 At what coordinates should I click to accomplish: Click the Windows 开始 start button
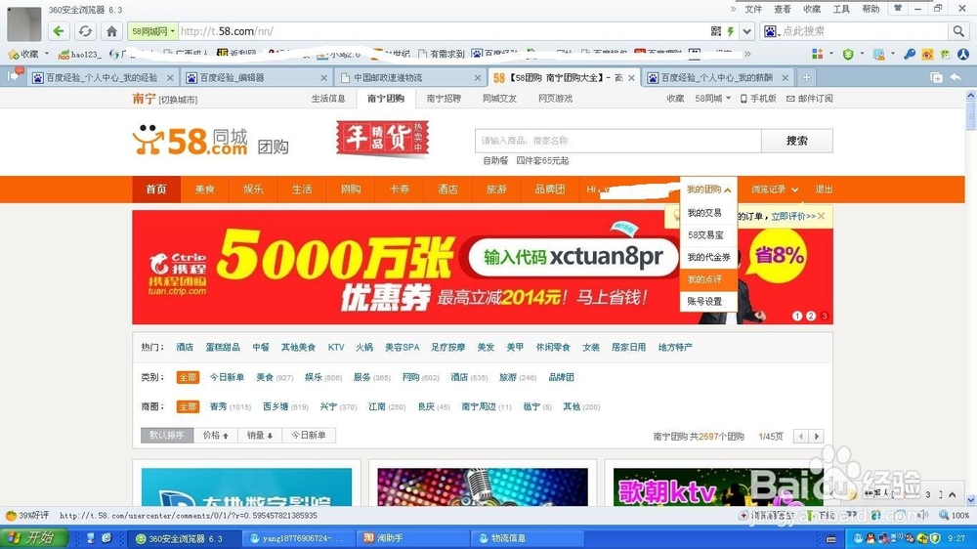(33, 538)
